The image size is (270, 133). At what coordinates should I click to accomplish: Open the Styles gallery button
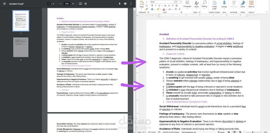[x=197, y=5]
